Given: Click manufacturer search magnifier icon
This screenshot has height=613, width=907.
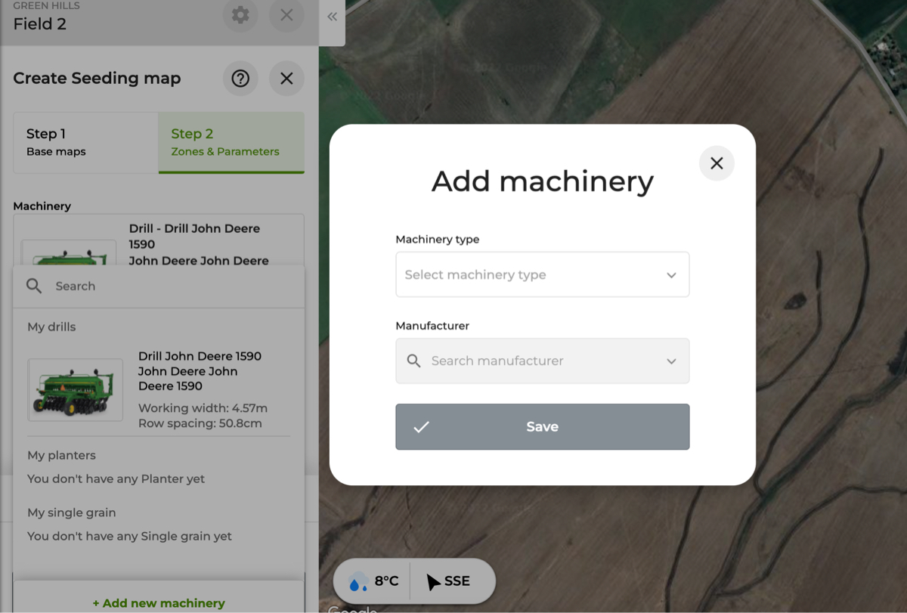Looking at the screenshot, I should point(413,361).
